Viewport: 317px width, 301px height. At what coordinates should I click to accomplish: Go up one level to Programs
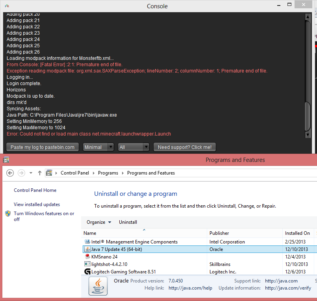pos(40,173)
